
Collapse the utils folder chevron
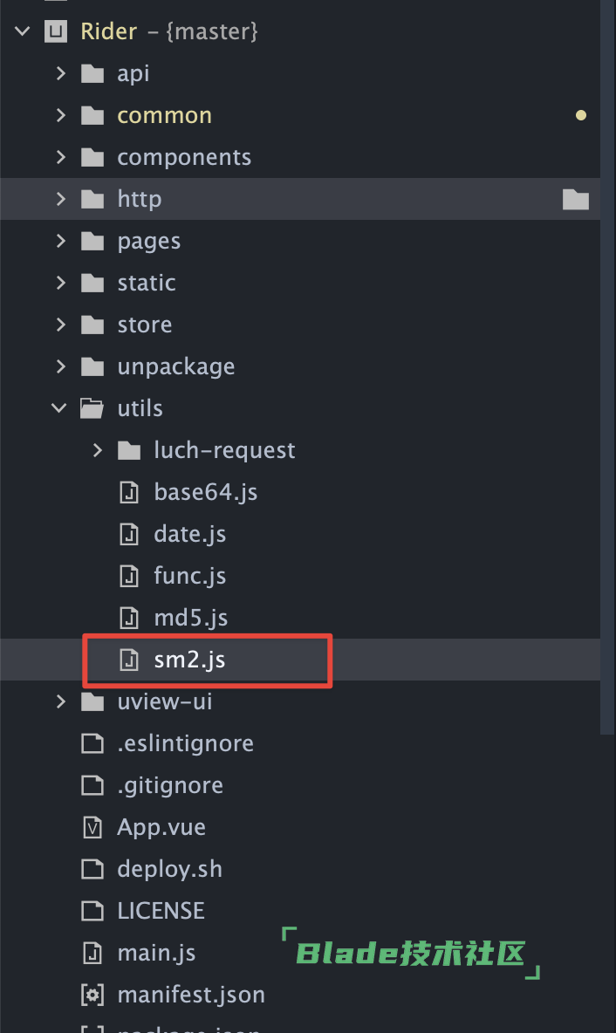pos(59,408)
